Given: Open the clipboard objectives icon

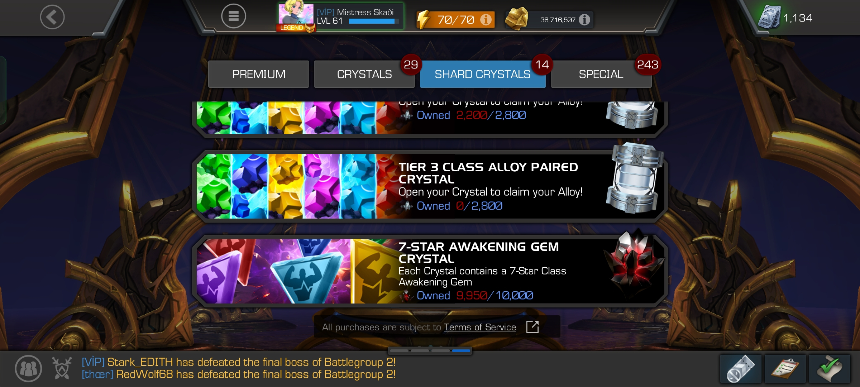Looking at the screenshot, I should tap(785, 369).
